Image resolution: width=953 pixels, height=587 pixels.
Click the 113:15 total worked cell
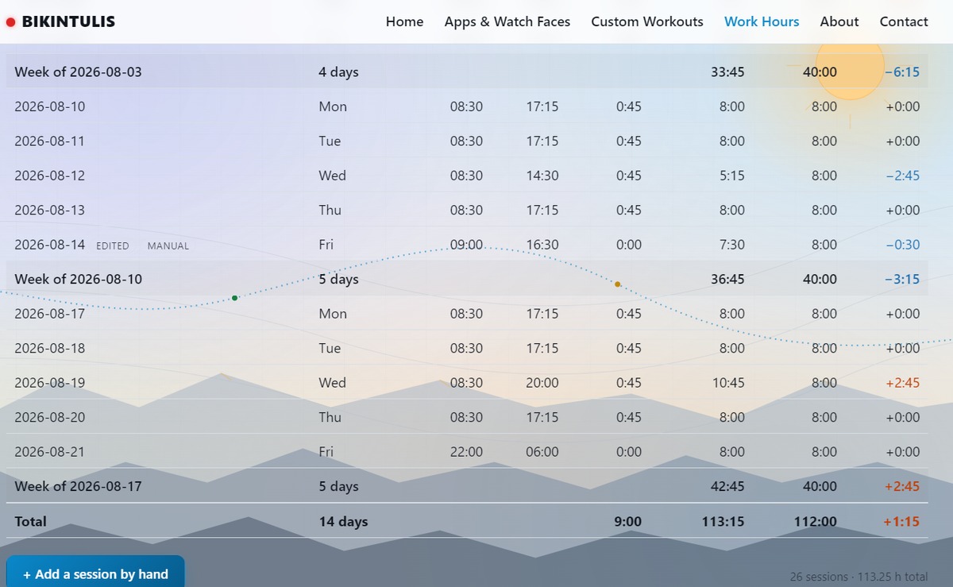tap(724, 521)
